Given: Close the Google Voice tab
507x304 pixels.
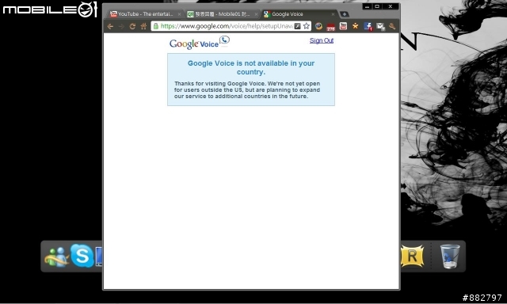Looking at the screenshot, I should tap(333, 14).
